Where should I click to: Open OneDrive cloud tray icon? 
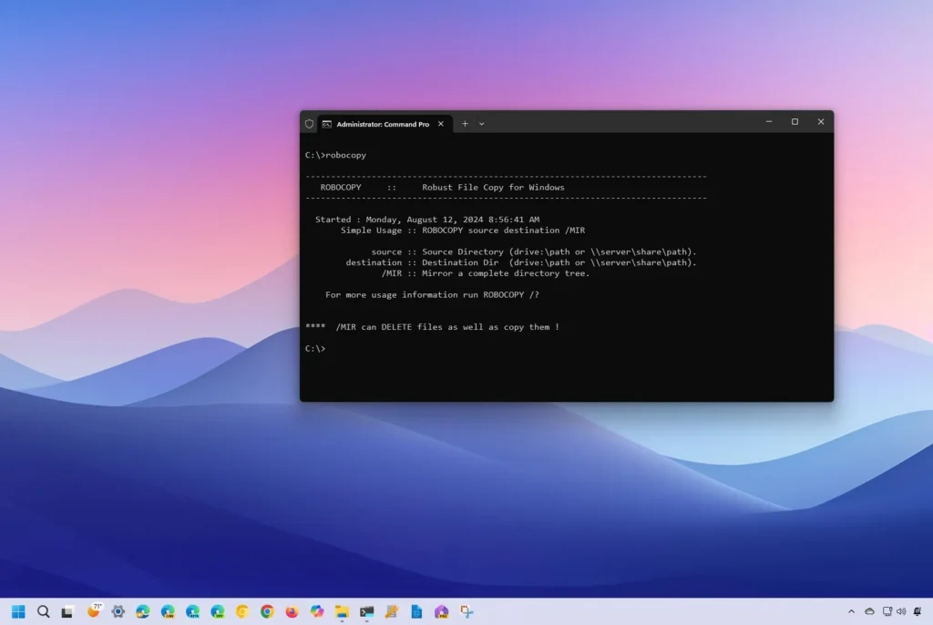pos(869,611)
